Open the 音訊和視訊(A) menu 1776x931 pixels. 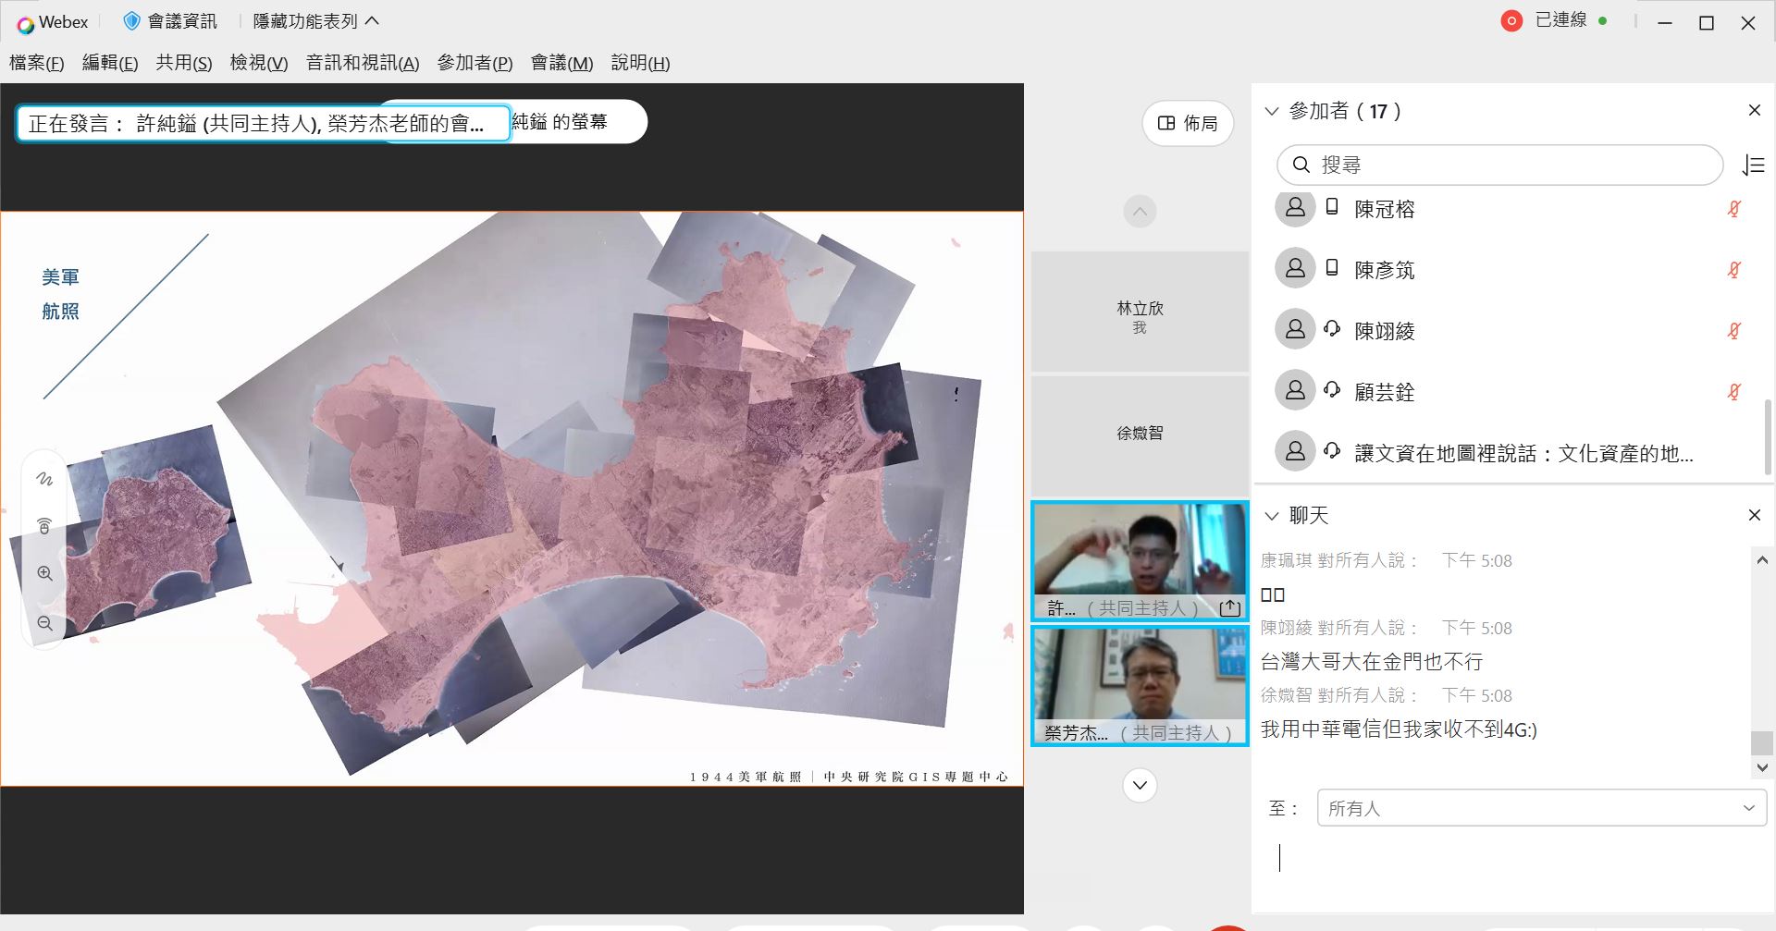[x=362, y=63]
